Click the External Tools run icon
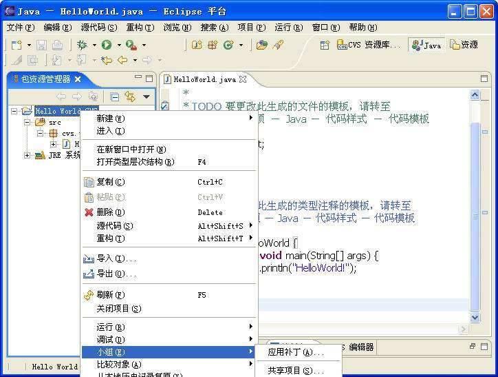 [131, 45]
